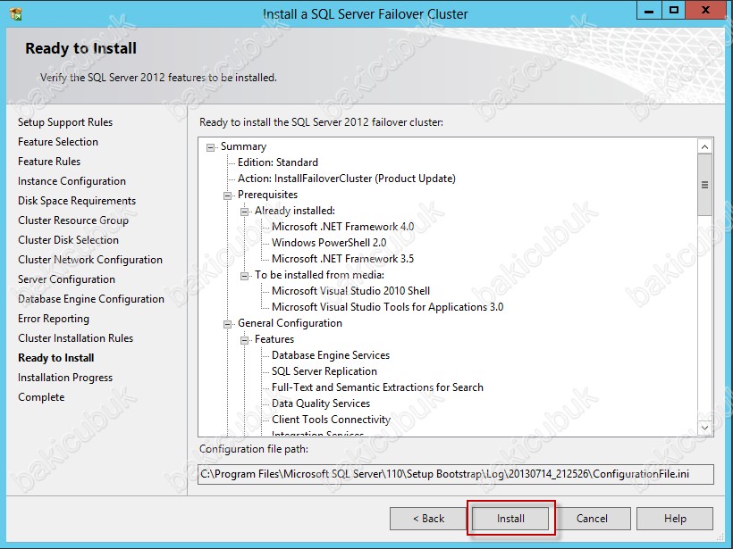The width and height of the screenshot is (733, 549).
Task: Maximize the setup window
Action: (x=674, y=11)
